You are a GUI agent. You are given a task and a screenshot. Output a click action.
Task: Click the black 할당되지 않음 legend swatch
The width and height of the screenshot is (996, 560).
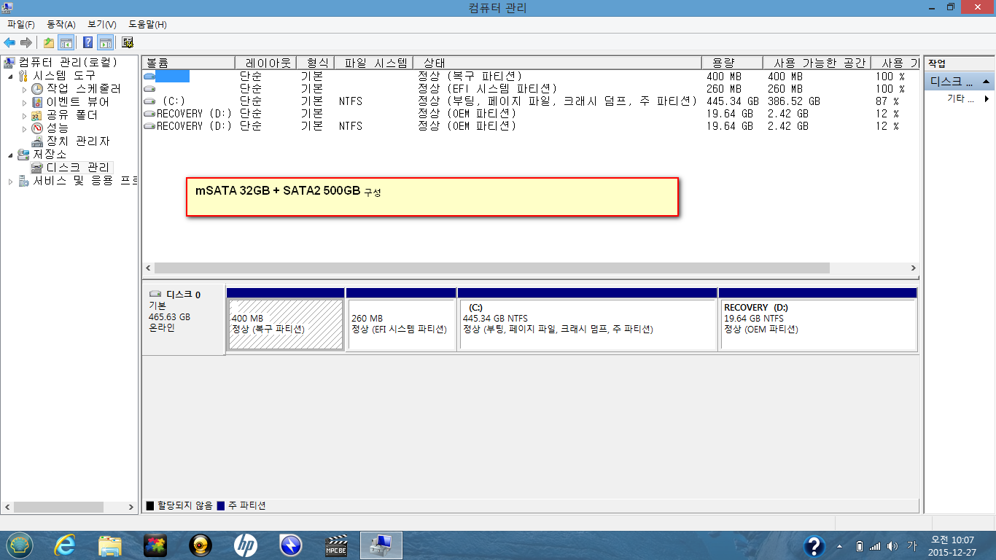coord(150,505)
